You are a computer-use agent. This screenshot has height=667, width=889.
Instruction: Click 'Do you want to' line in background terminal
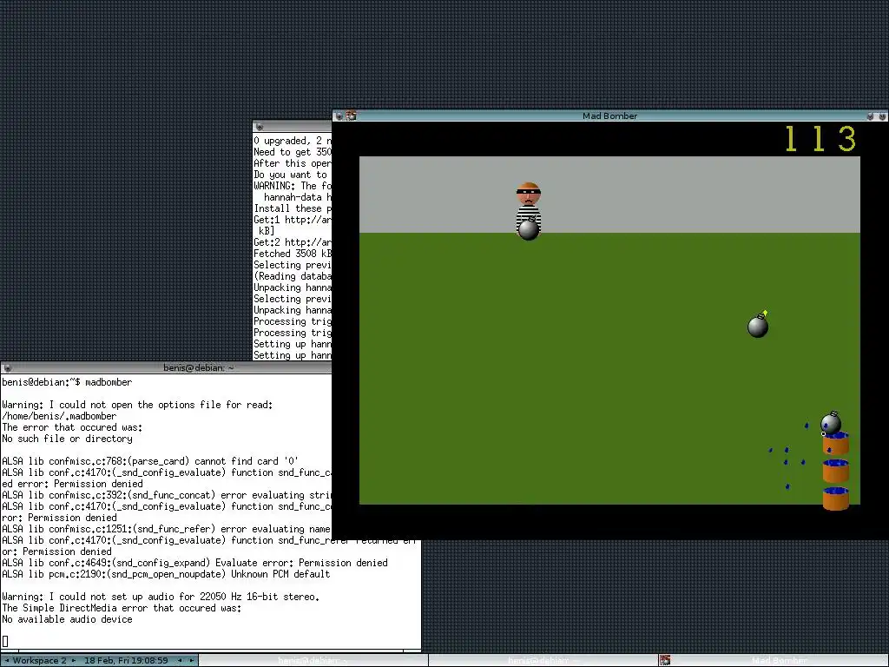point(293,175)
